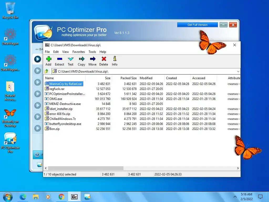The height and width of the screenshot is (202, 269).
Task: Open the Windows Start button
Action: pos(8,197)
